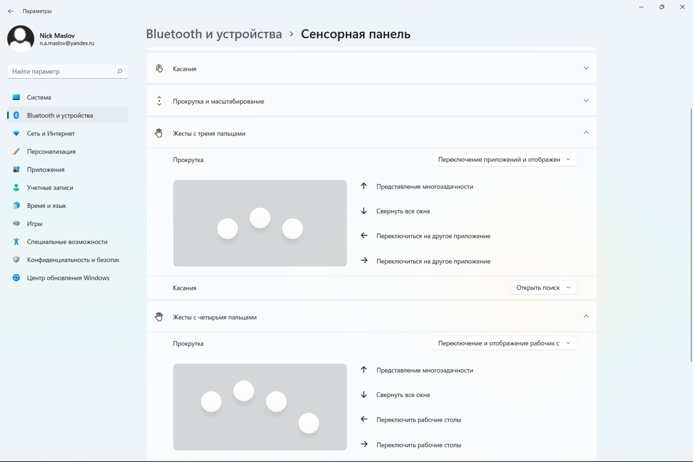Collapse Жесты с четырьмя пальцами section
The image size is (693, 462).
tap(586, 317)
